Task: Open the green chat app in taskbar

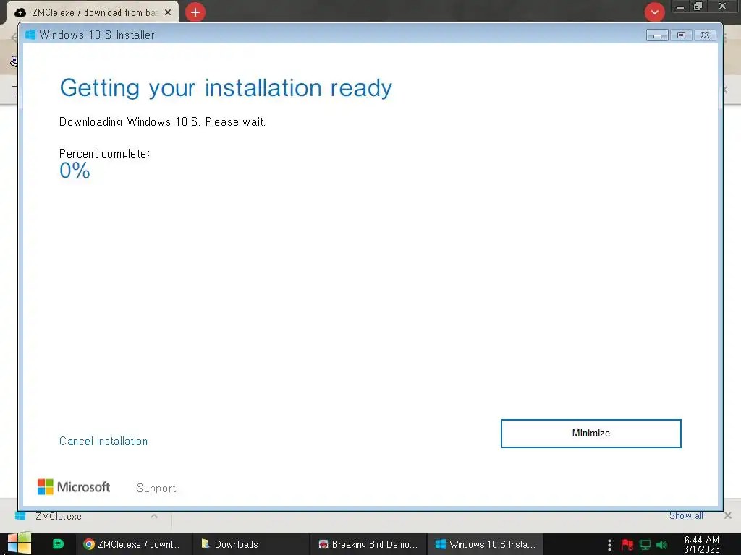Action: 58,544
